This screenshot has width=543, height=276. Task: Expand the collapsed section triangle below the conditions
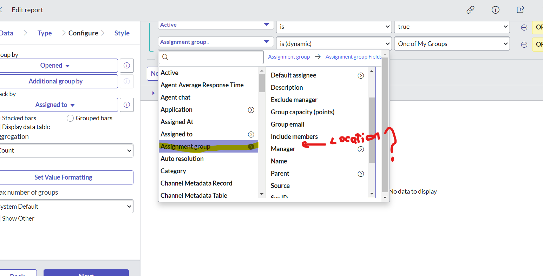(x=153, y=93)
